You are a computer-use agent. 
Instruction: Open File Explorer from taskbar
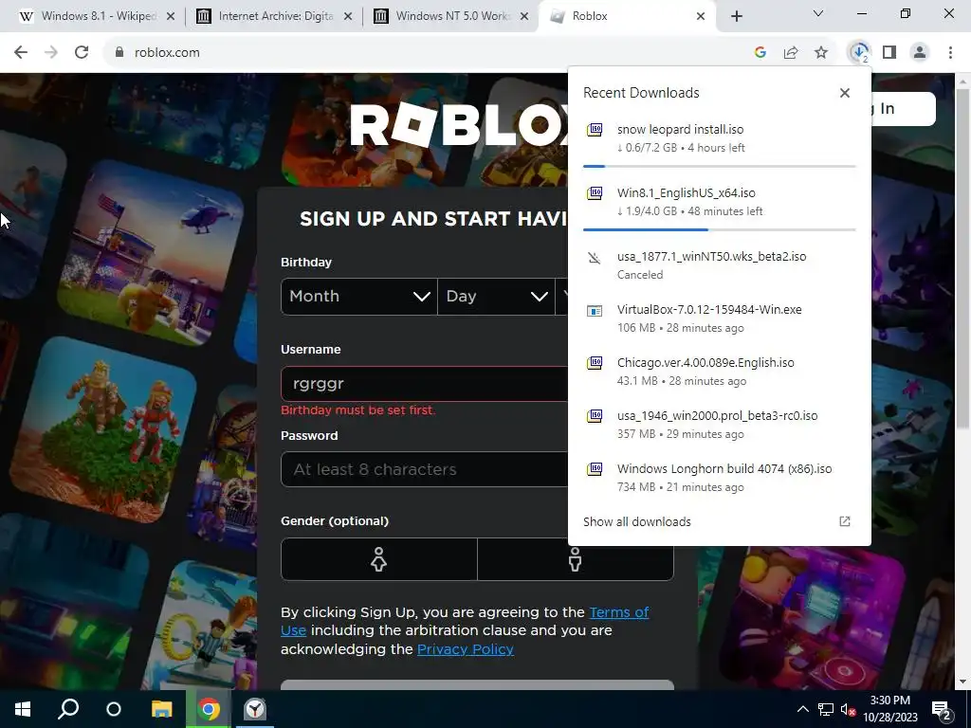pos(161,709)
